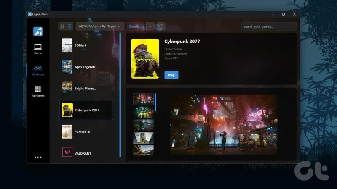Click the Apex Legends cover icon

67,67
